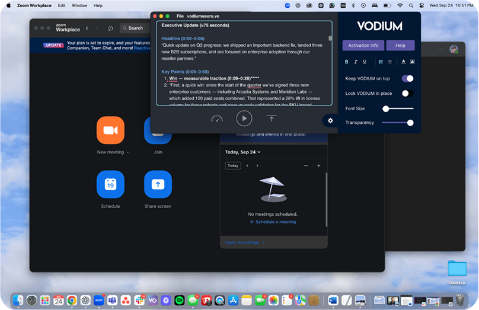Open Google Chrome from the Dock
479x310 pixels.
[x=72, y=301]
